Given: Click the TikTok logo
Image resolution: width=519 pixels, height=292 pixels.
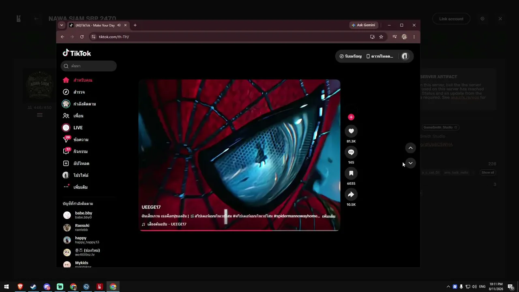Looking at the screenshot, I should point(77,53).
